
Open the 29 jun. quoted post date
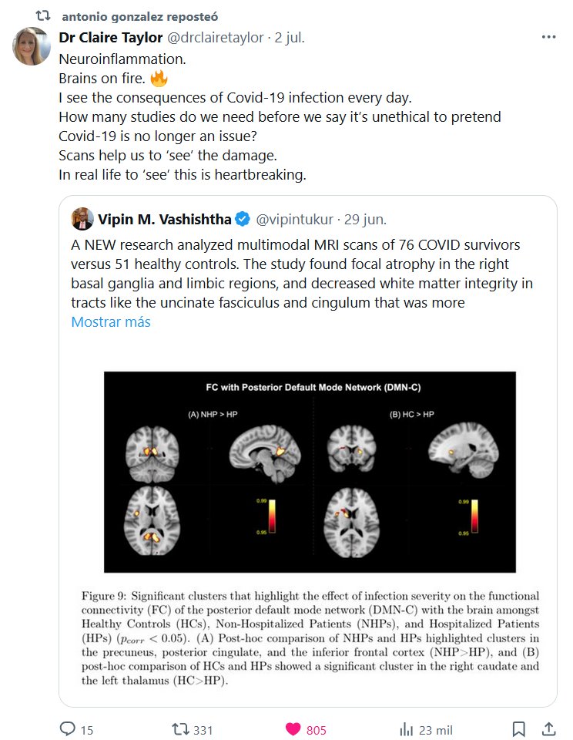(x=365, y=220)
